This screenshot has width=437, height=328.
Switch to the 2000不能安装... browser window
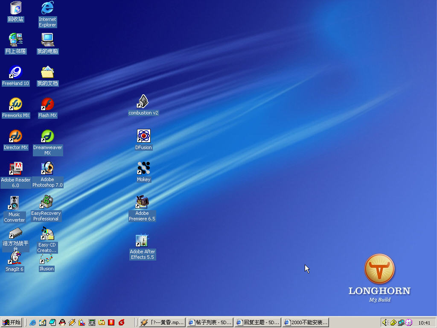306,322
